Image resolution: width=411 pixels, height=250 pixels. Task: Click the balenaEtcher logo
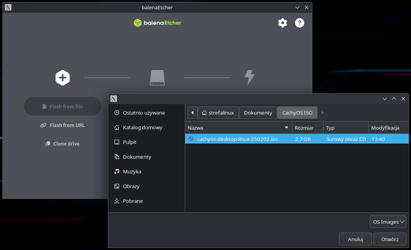pos(157,23)
